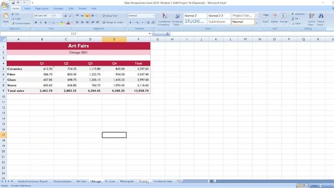334x188 pixels.
Task: Select column E header
Action: pyautogui.click(x=114, y=39)
